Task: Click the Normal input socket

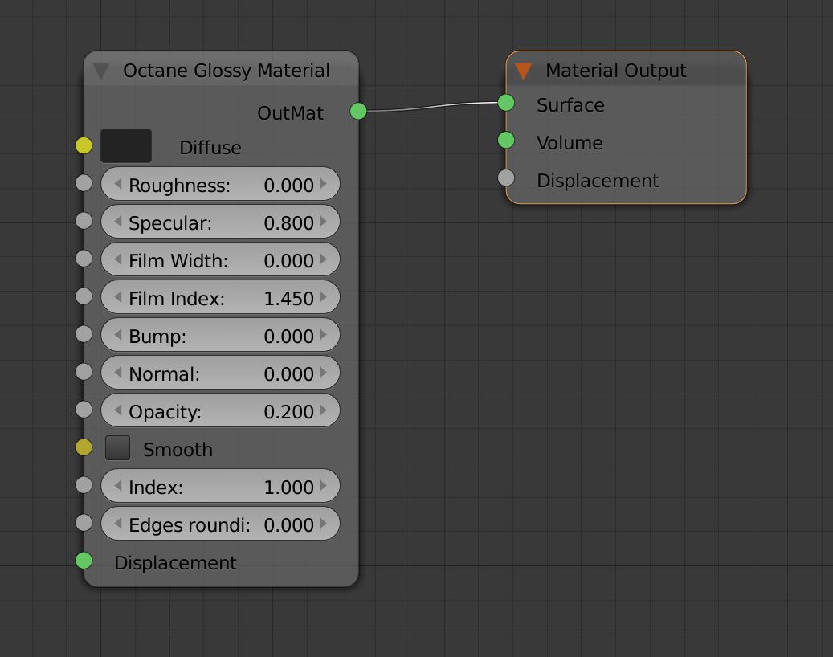Action: [x=84, y=372]
